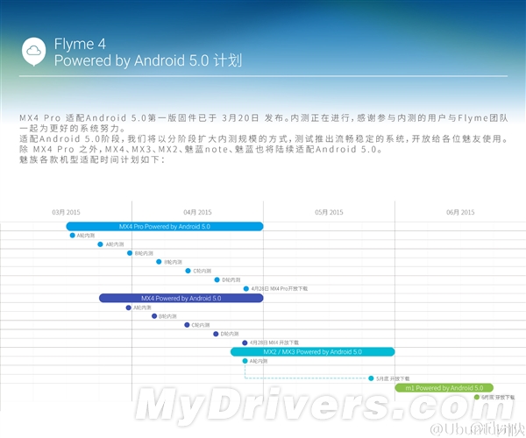The height and width of the screenshot is (438, 526).
Task: Click the first A轮内测 dot under MX4 bar
Action: point(128,307)
